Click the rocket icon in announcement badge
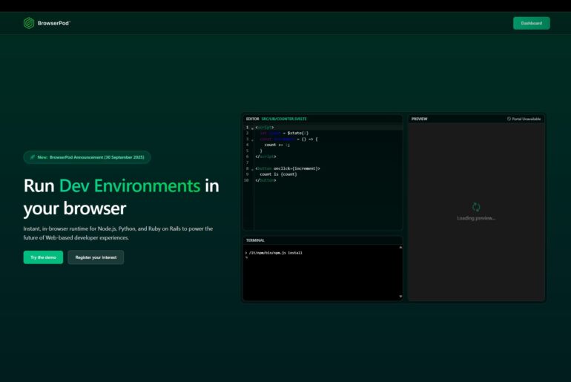Screen dimensions: 571x382 click(x=32, y=157)
